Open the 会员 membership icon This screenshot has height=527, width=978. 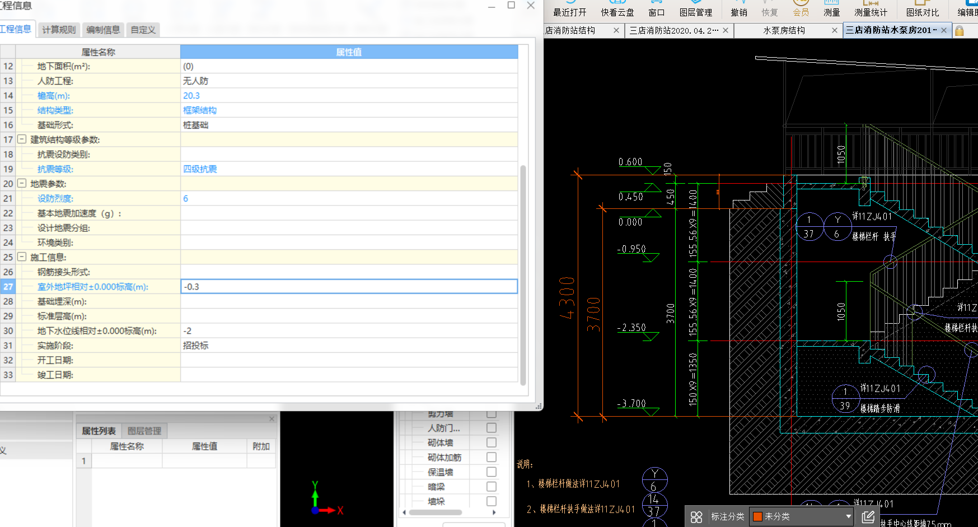[801, 9]
